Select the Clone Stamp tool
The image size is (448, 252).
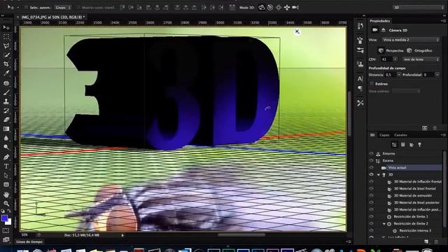[6, 101]
